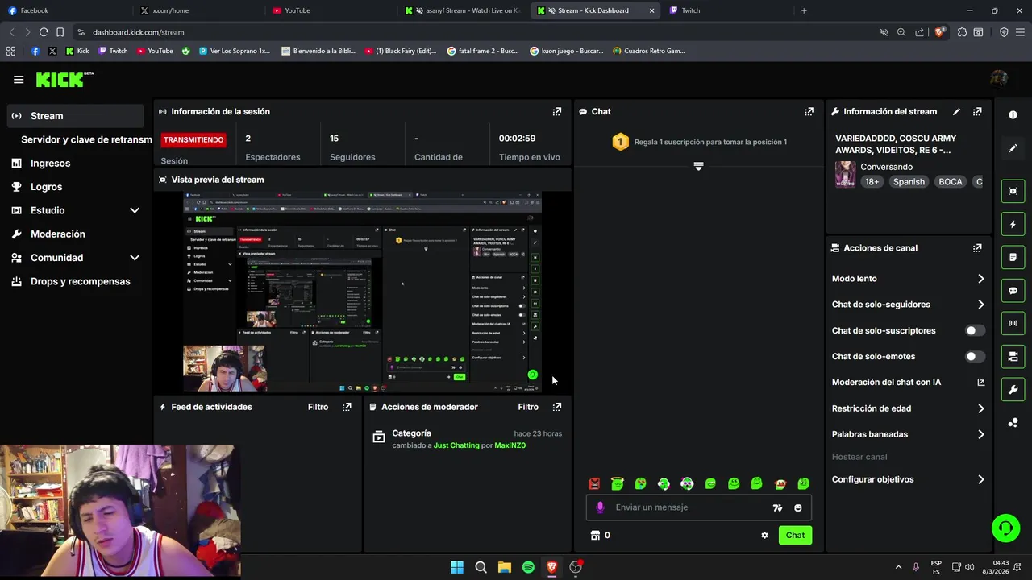1032x580 pixels.
Task: Toggle the chat bubble panel icon in right sidebar
Action: coord(1013,291)
